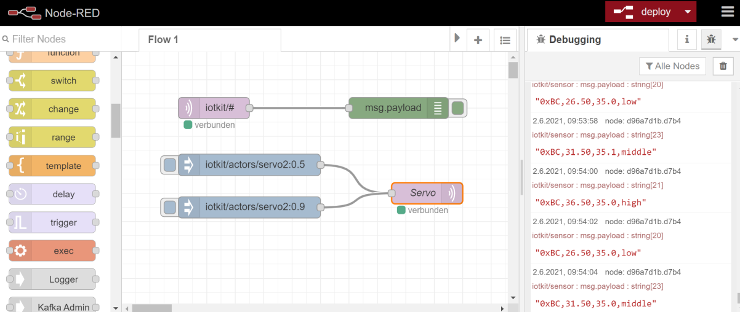This screenshot has width=740, height=312.
Task: Select the Kafka Admin palette node
Action: click(x=52, y=305)
